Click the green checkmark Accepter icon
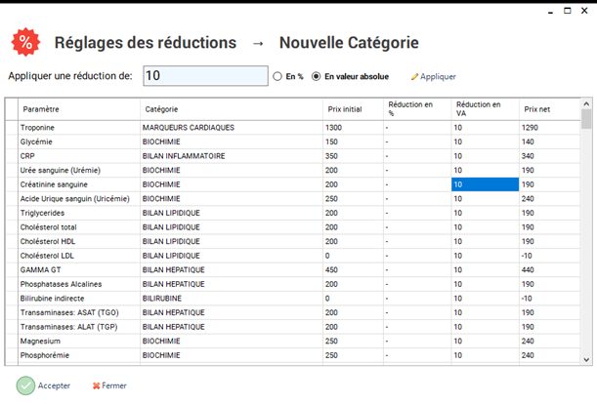597x404 pixels. tap(25, 385)
